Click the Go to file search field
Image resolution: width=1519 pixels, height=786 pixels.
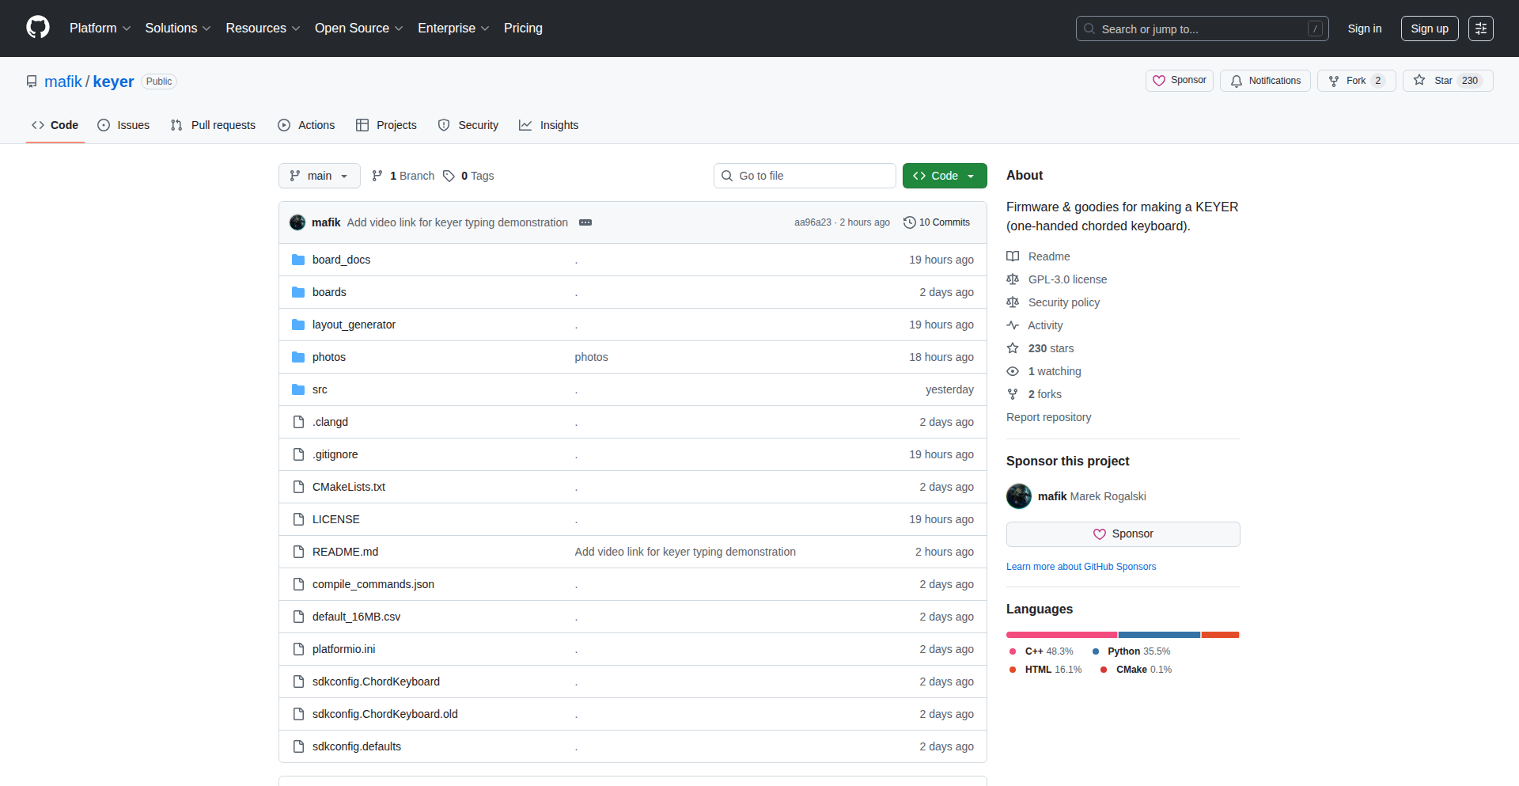coord(805,176)
